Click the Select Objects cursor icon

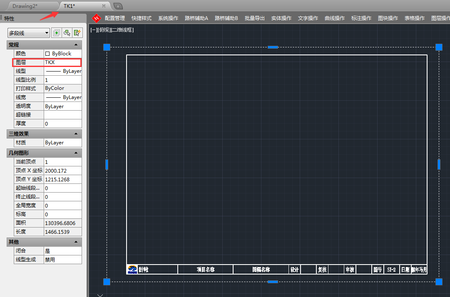67,33
